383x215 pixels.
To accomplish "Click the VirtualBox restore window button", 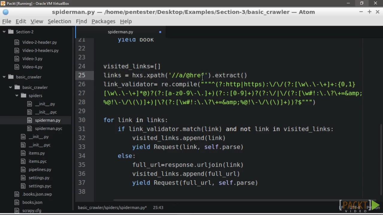I will coord(362,3).
